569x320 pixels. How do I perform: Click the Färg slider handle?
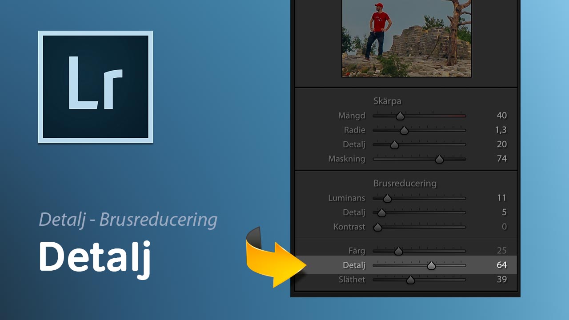[x=398, y=251]
